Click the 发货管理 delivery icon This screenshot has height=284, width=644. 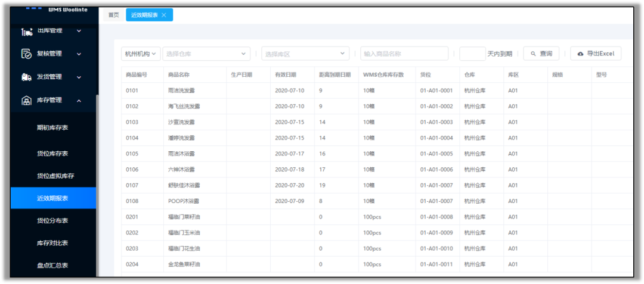26,77
